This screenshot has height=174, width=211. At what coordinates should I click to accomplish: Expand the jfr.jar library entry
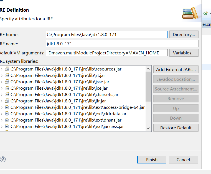tap(2, 101)
